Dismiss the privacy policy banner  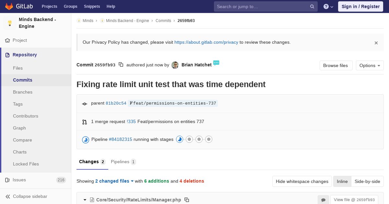coord(376,43)
